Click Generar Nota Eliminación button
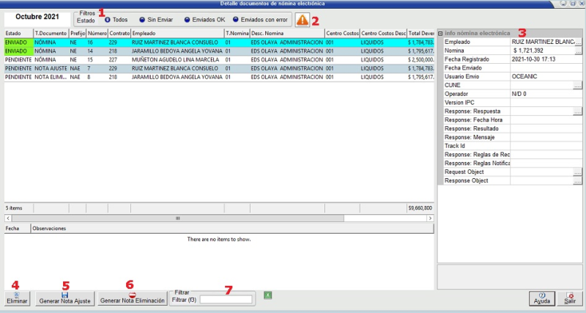The height and width of the screenshot is (313, 586). [x=132, y=298]
